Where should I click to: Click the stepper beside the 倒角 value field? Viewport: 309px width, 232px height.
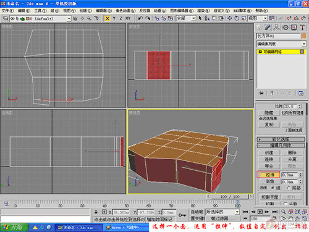[300, 181]
